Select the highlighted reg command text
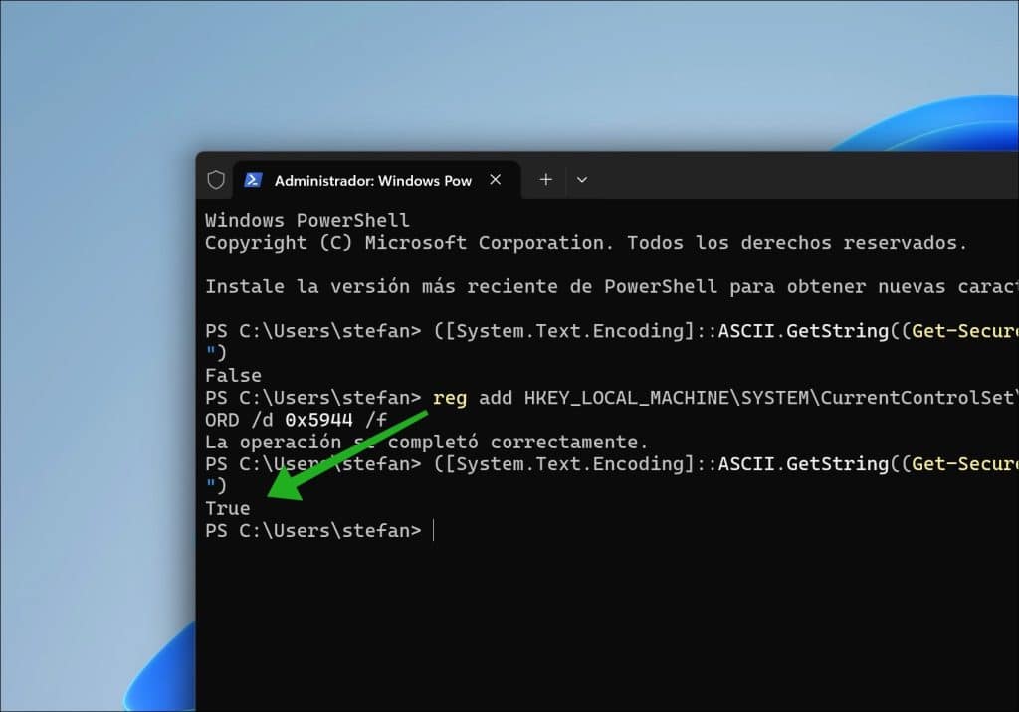 450,398
